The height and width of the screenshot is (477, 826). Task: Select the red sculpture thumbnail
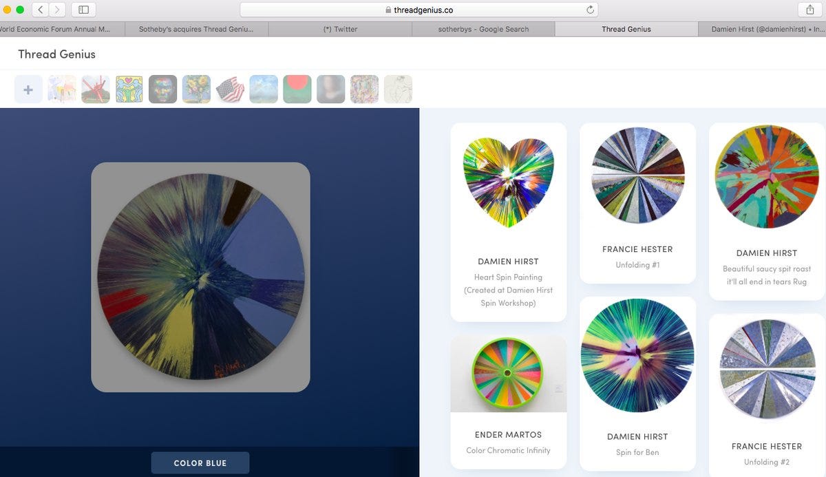click(96, 89)
